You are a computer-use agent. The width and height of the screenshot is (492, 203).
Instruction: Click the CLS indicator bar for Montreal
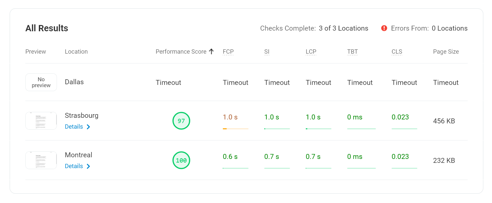(404, 168)
